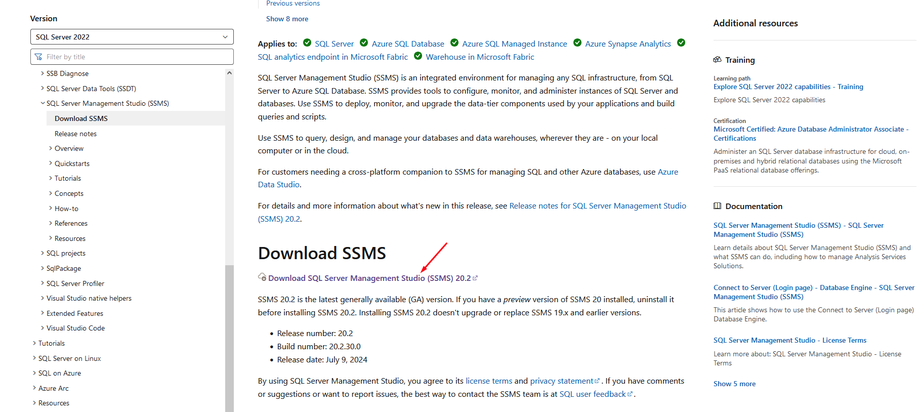Click the sidebar scrollbar thumb
Viewport: 917px width, 412px height.
click(x=229, y=338)
